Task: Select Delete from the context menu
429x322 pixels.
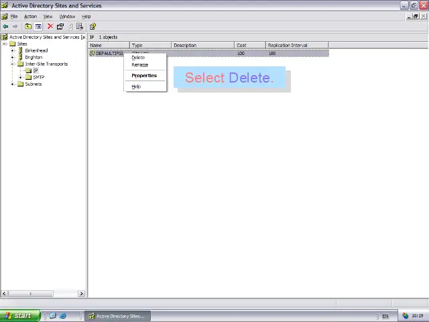Action: (145, 58)
